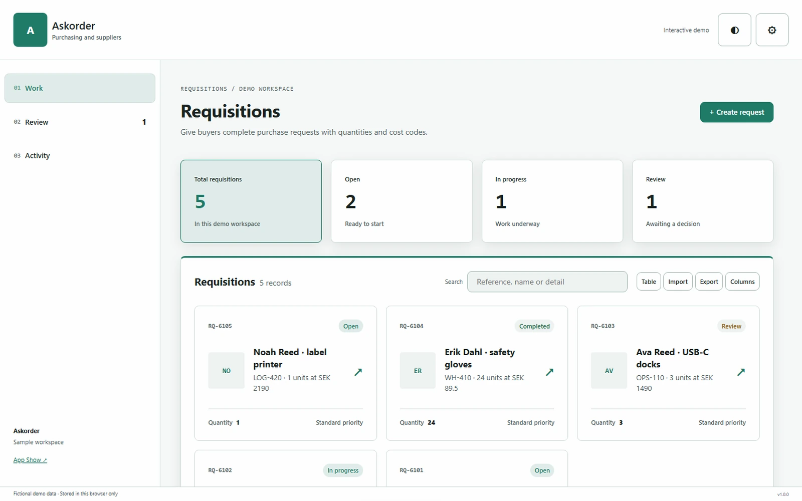The height and width of the screenshot is (501, 802).
Task: Open the Noah Reed label printer title
Action: (290, 358)
